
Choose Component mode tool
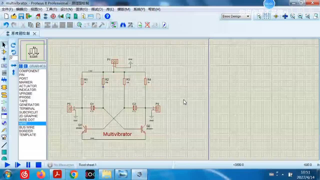(4, 52)
